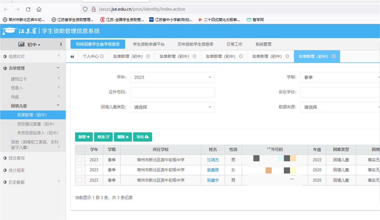Reload the page with the refresh icon
The width and height of the screenshot is (380, 220).
coord(28,9)
